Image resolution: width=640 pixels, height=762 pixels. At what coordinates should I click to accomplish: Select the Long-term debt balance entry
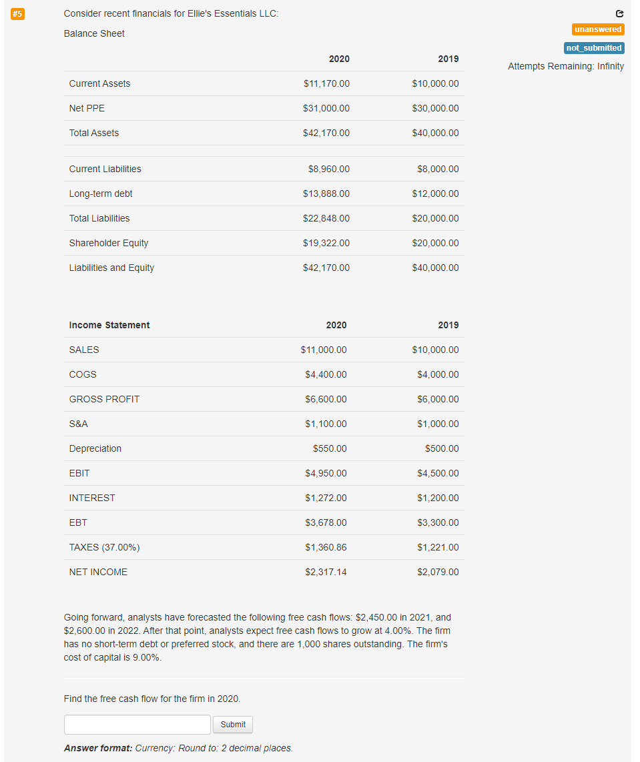(327, 194)
